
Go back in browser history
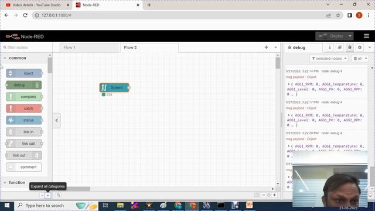point(6,15)
